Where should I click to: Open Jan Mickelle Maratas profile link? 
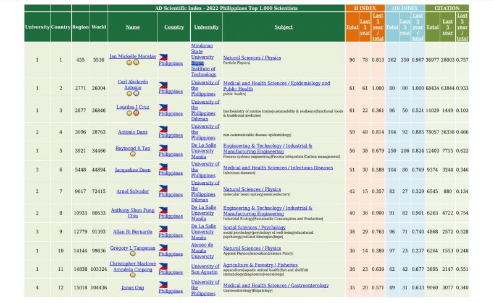(x=133, y=56)
